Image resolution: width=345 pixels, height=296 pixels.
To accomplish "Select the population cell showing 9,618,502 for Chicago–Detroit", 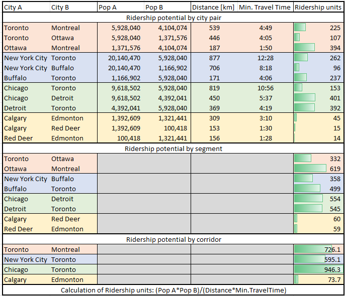I will coord(119,98).
